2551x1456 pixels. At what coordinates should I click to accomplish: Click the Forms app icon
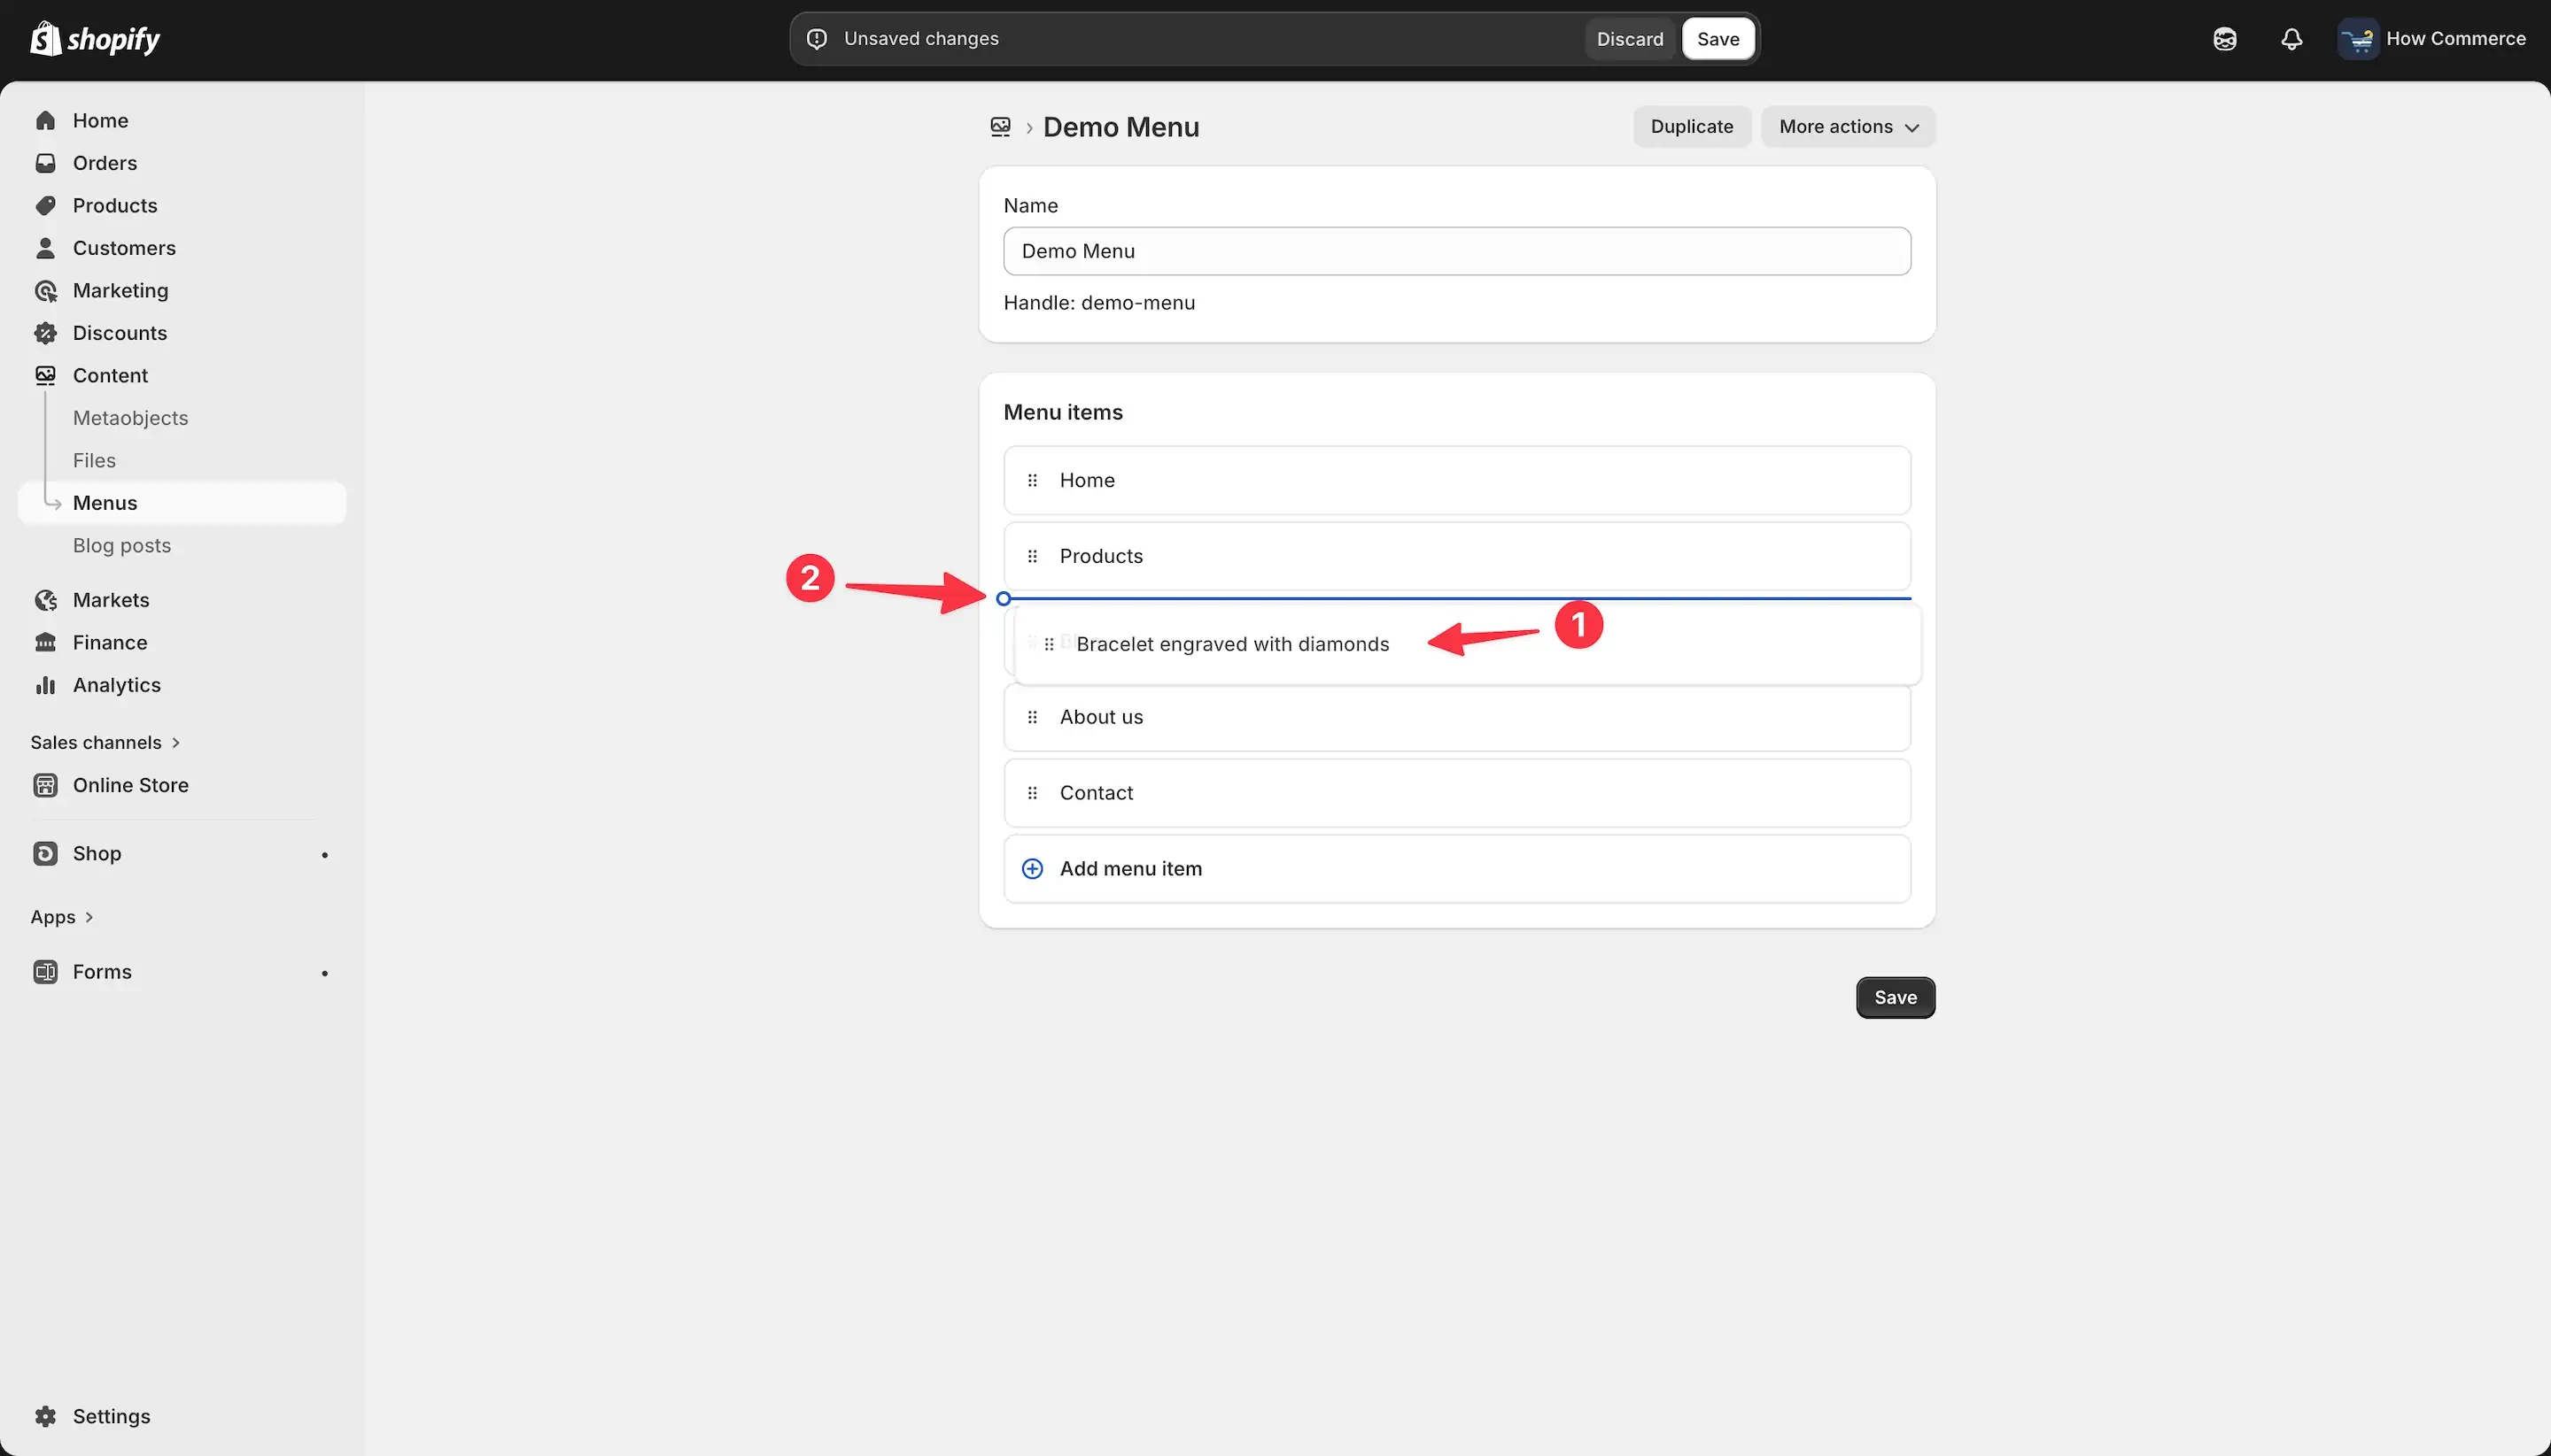(x=45, y=972)
